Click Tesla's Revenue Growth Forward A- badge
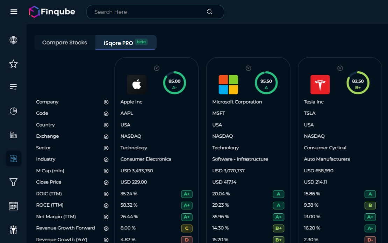The width and height of the screenshot is (388, 243). (x=370, y=228)
